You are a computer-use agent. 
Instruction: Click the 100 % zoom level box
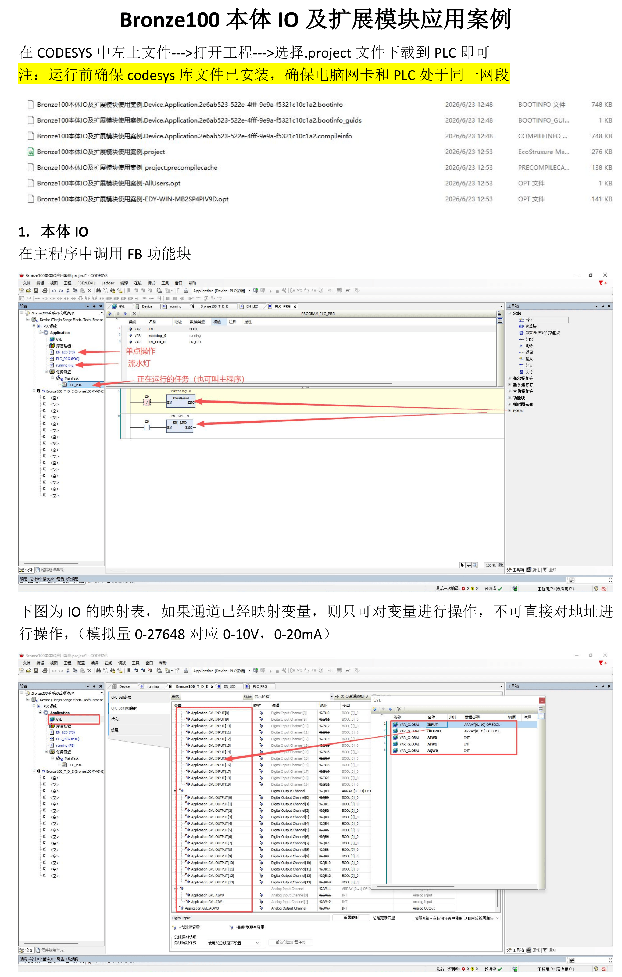pyautogui.click(x=491, y=565)
